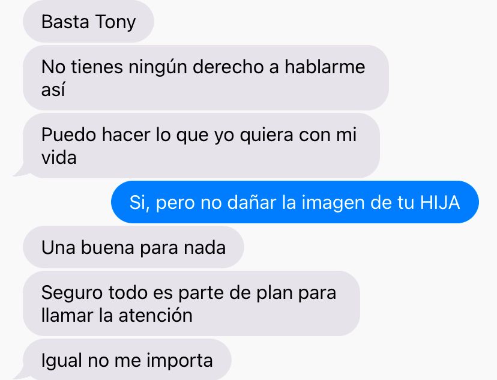Click the word "así" in second message

coord(53,89)
